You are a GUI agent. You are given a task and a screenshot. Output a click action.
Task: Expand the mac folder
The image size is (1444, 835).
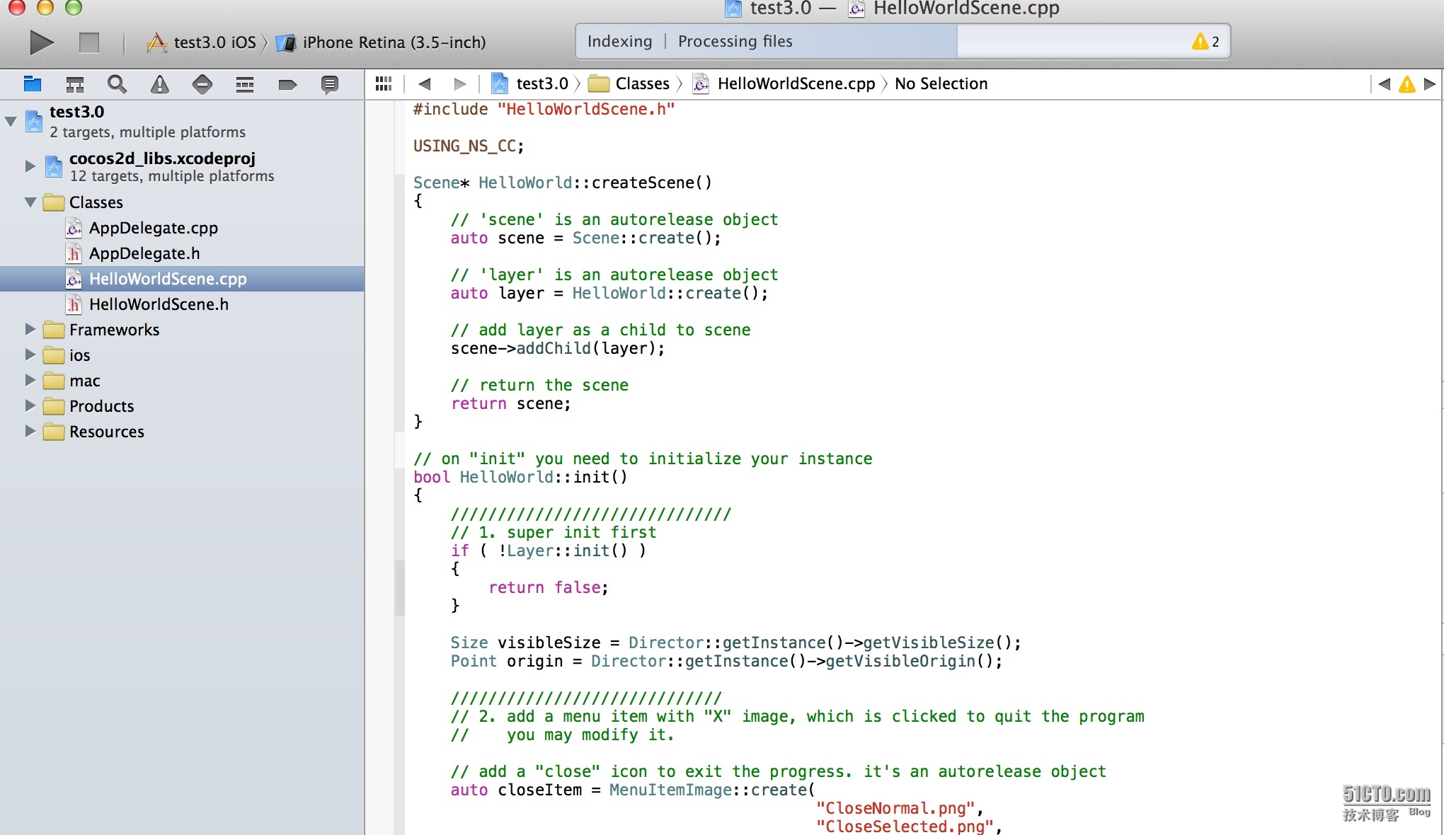pyautogui.click(x=30, y=380)
